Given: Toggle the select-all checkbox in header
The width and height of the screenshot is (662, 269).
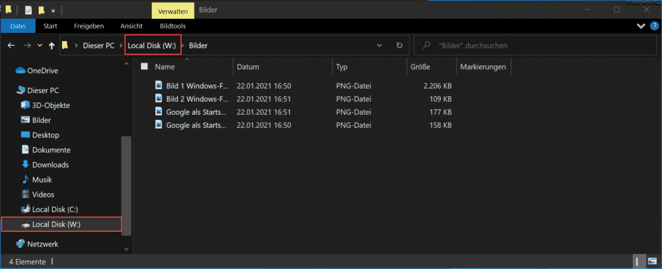Looking at the screenshot, I should click(x=144, y=66).
